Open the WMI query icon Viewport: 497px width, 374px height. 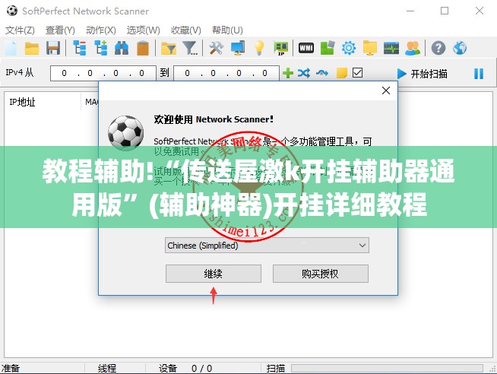(x=306, y=48)
